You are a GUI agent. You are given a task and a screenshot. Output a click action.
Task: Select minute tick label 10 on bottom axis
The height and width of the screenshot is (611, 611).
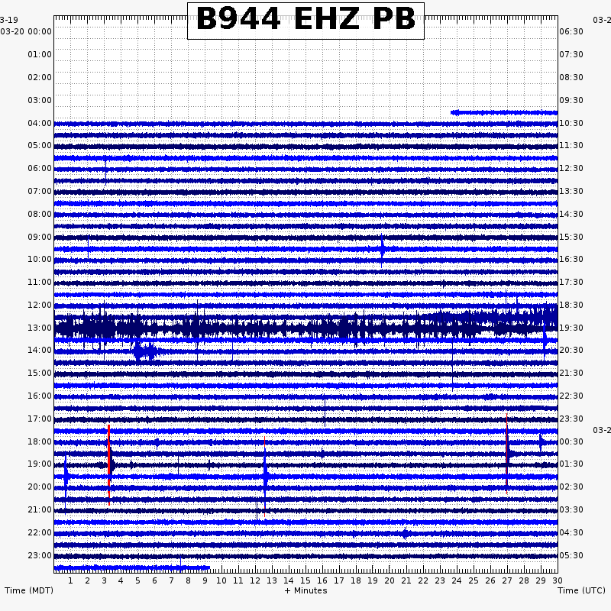pyautogui.click(x=221, y=580)
